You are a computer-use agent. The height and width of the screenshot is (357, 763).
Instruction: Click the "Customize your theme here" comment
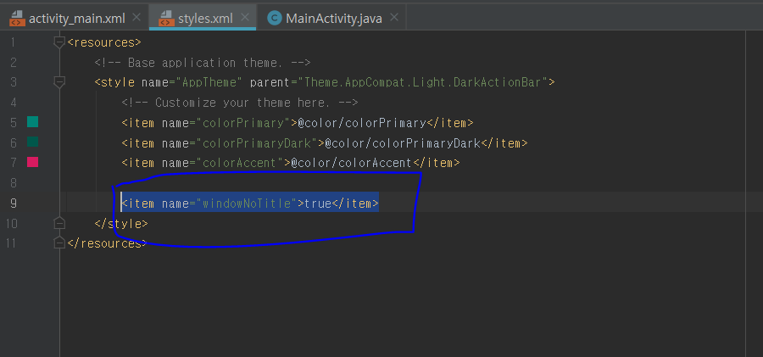click(x=240, y=103)
